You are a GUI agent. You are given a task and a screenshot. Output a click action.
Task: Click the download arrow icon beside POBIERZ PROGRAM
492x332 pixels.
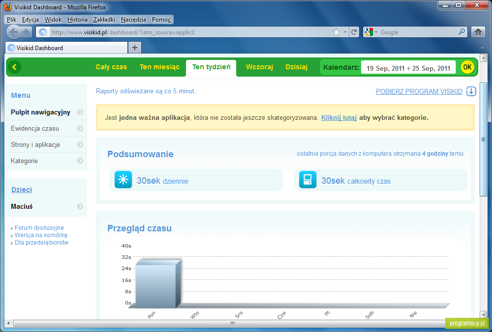coord(471,91)
